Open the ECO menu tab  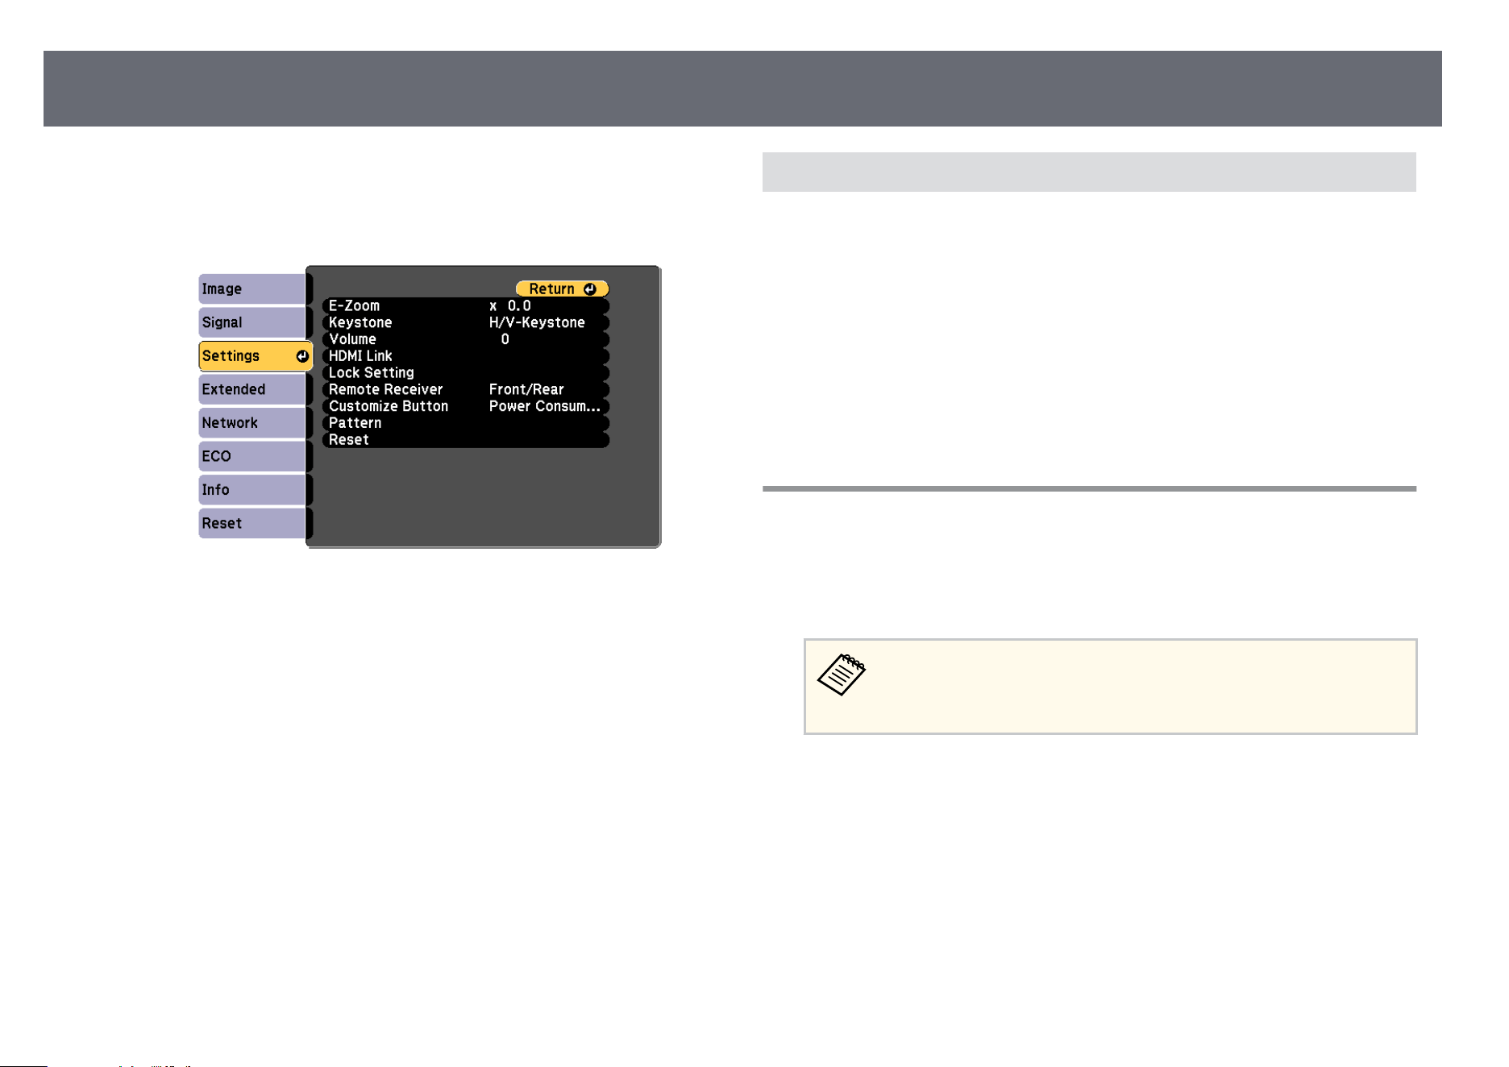pyautogui.click(x=253, y=456)
